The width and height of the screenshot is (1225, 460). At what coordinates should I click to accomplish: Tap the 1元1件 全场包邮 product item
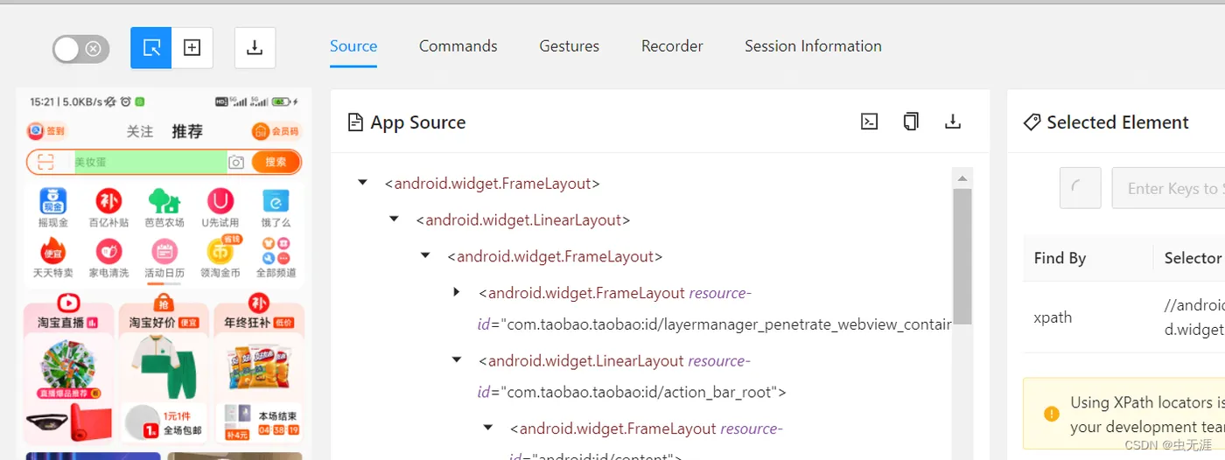coord(164,422)
